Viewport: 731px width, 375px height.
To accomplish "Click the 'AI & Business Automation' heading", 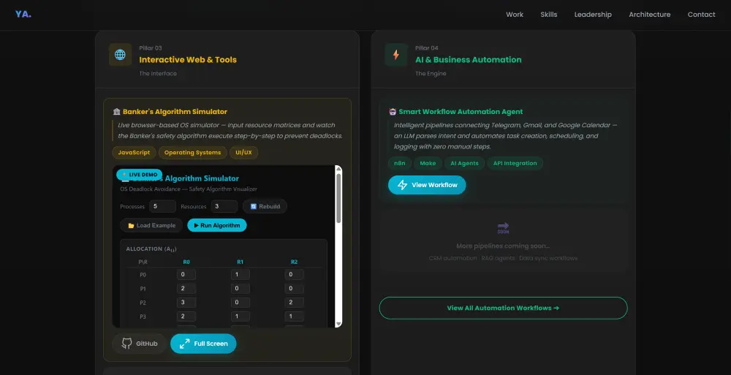I will coord(468,60).
